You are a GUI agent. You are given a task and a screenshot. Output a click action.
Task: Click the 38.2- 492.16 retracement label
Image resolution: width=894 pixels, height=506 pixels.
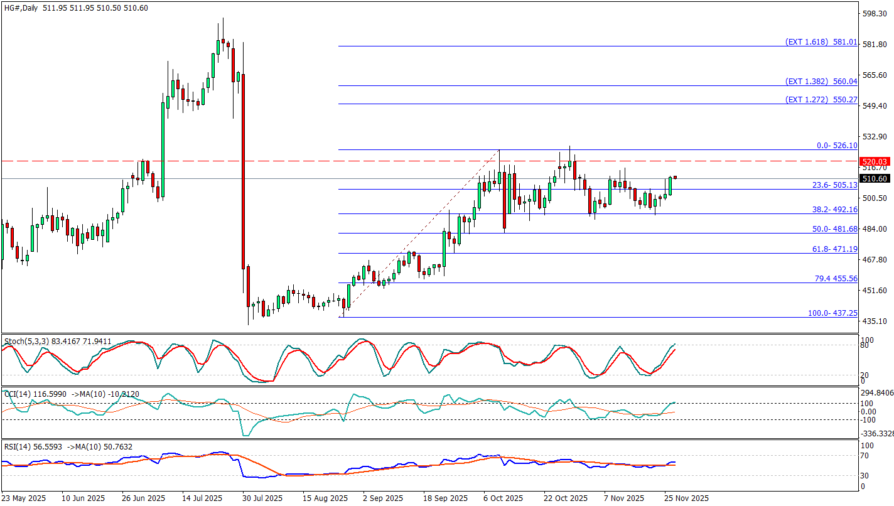834,210
